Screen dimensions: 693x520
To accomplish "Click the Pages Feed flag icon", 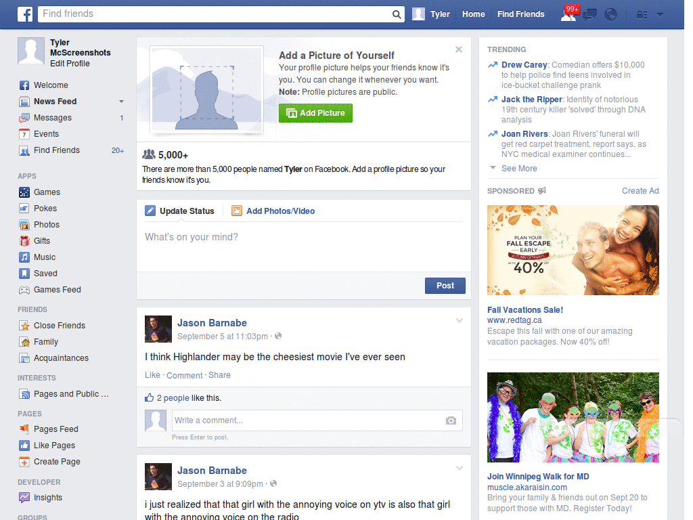I will 24,429.
